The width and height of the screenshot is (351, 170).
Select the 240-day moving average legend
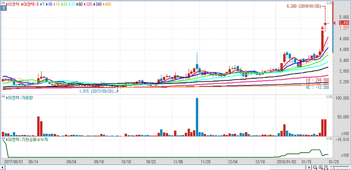tap(98, 4)
